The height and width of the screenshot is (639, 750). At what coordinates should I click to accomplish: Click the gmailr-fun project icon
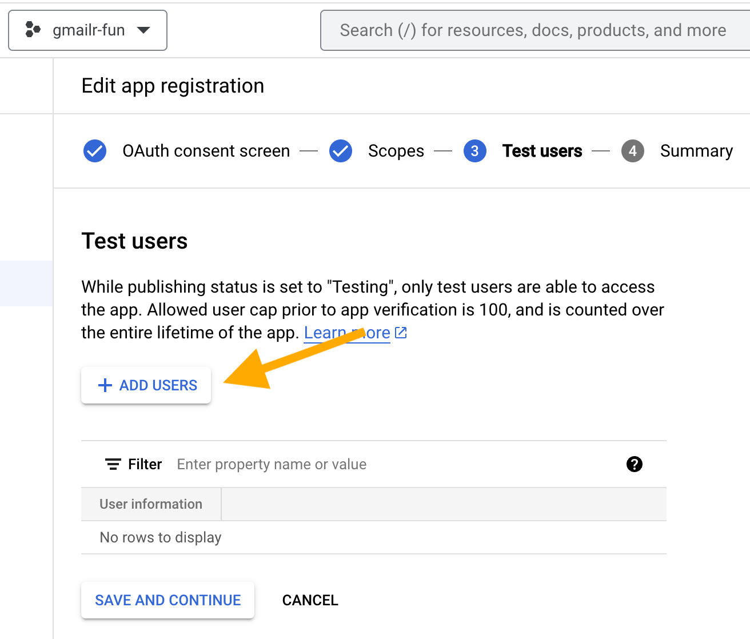[32, 30]
